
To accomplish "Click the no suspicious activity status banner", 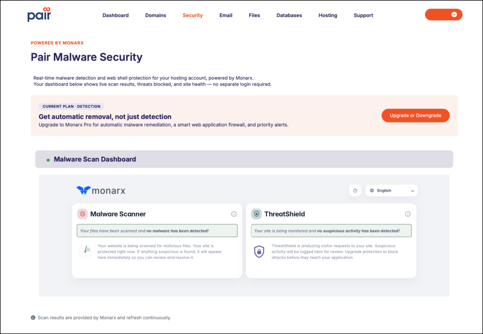I will [x=331, y=231].
